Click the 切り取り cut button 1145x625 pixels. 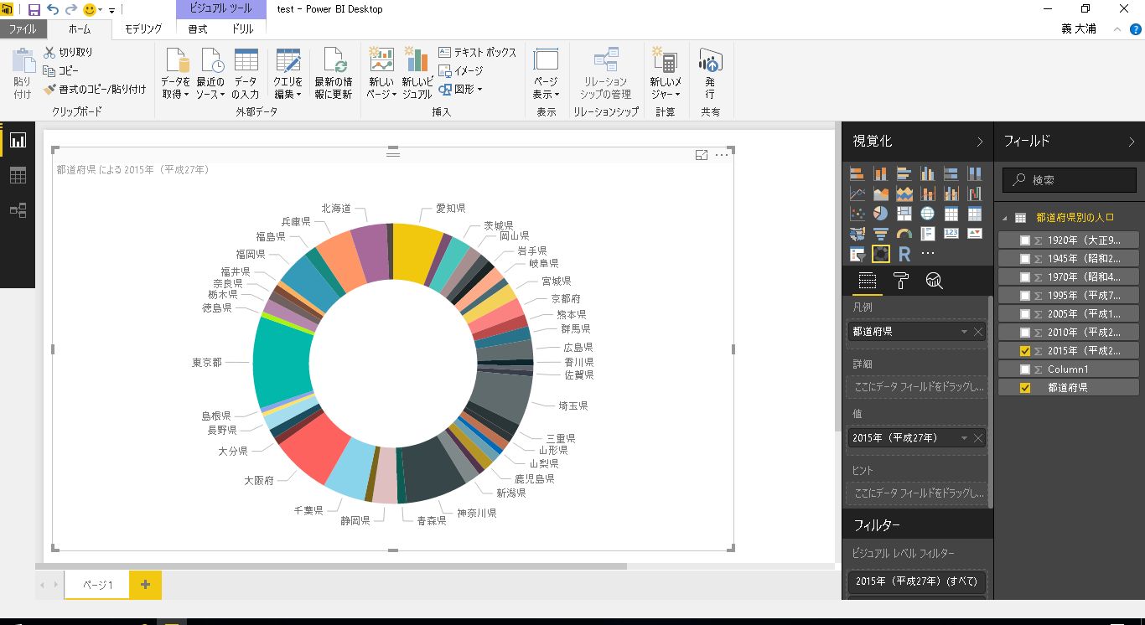tap(69, 52)
